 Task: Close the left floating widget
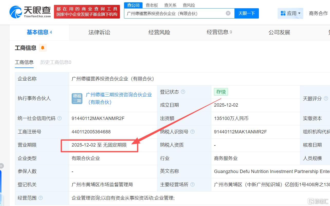(x=1, y=166)
